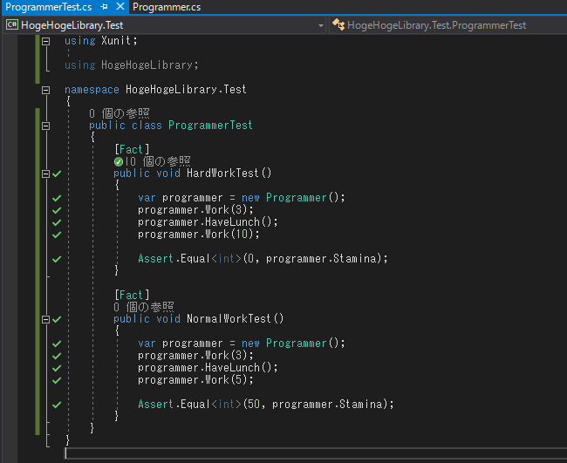Open the Programmer.cs tab
The image size is (567, 463).
[x=167, y=7]
